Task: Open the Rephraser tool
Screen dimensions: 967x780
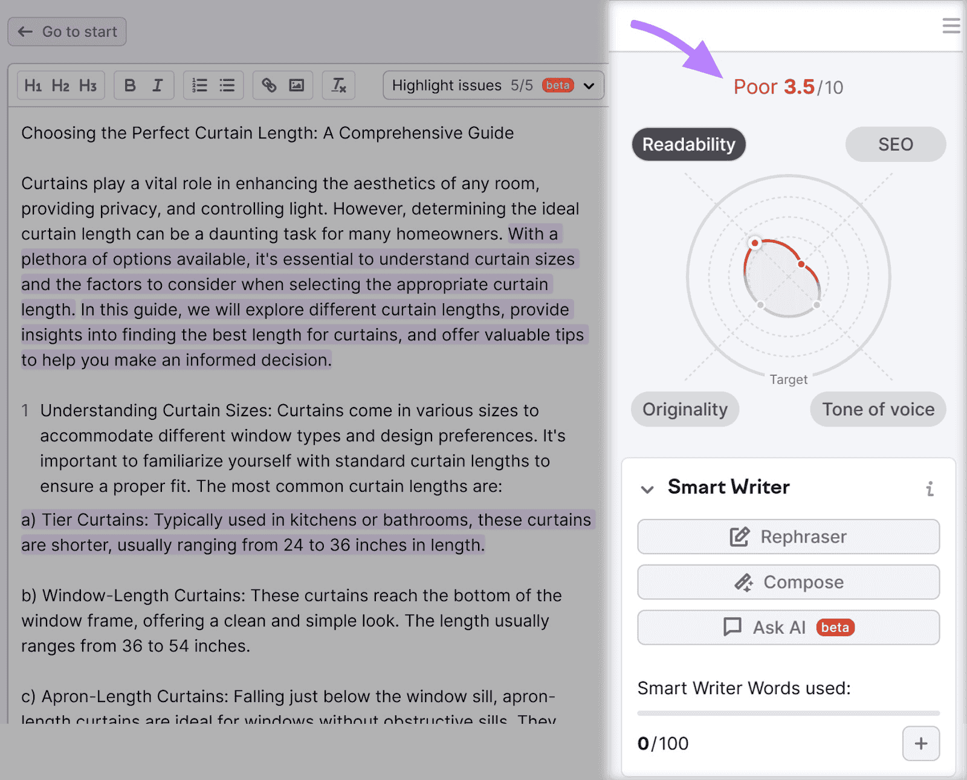Action: [x=788, y=537]
